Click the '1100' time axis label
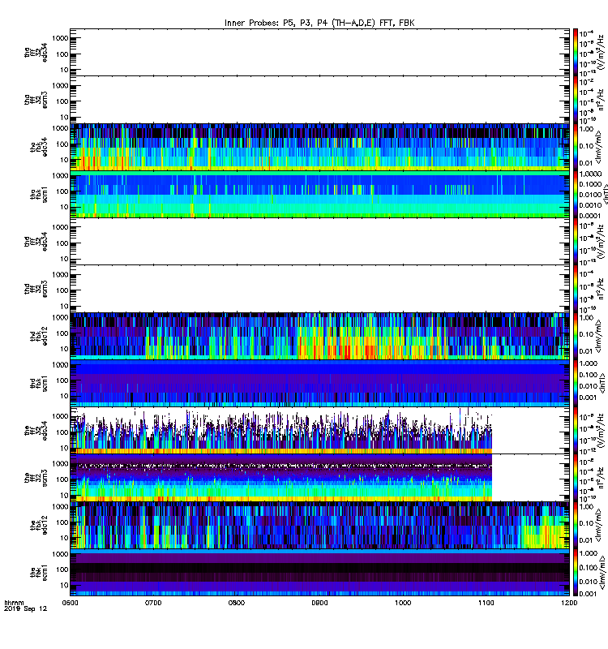The width and height of the screenshot is (608, 649). 486,603
